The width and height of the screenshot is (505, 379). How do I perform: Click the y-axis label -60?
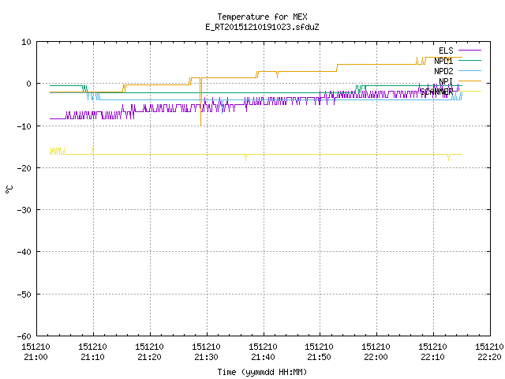tap(24, 336)
